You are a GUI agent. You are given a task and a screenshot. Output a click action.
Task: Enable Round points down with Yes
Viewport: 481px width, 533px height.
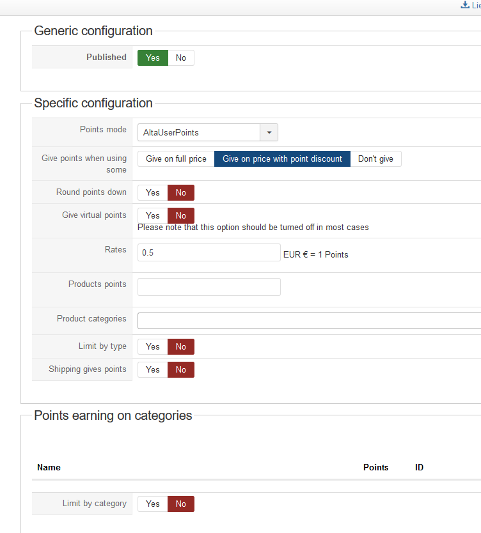153,193
